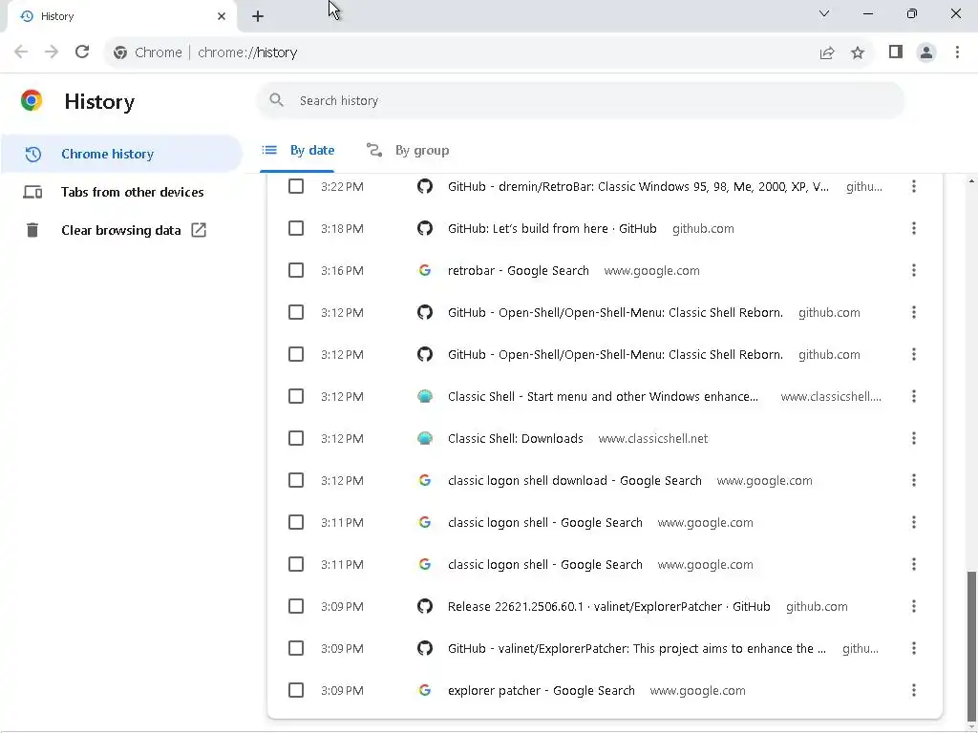Click GitHub favicon of Release 22621 entry

425,606
